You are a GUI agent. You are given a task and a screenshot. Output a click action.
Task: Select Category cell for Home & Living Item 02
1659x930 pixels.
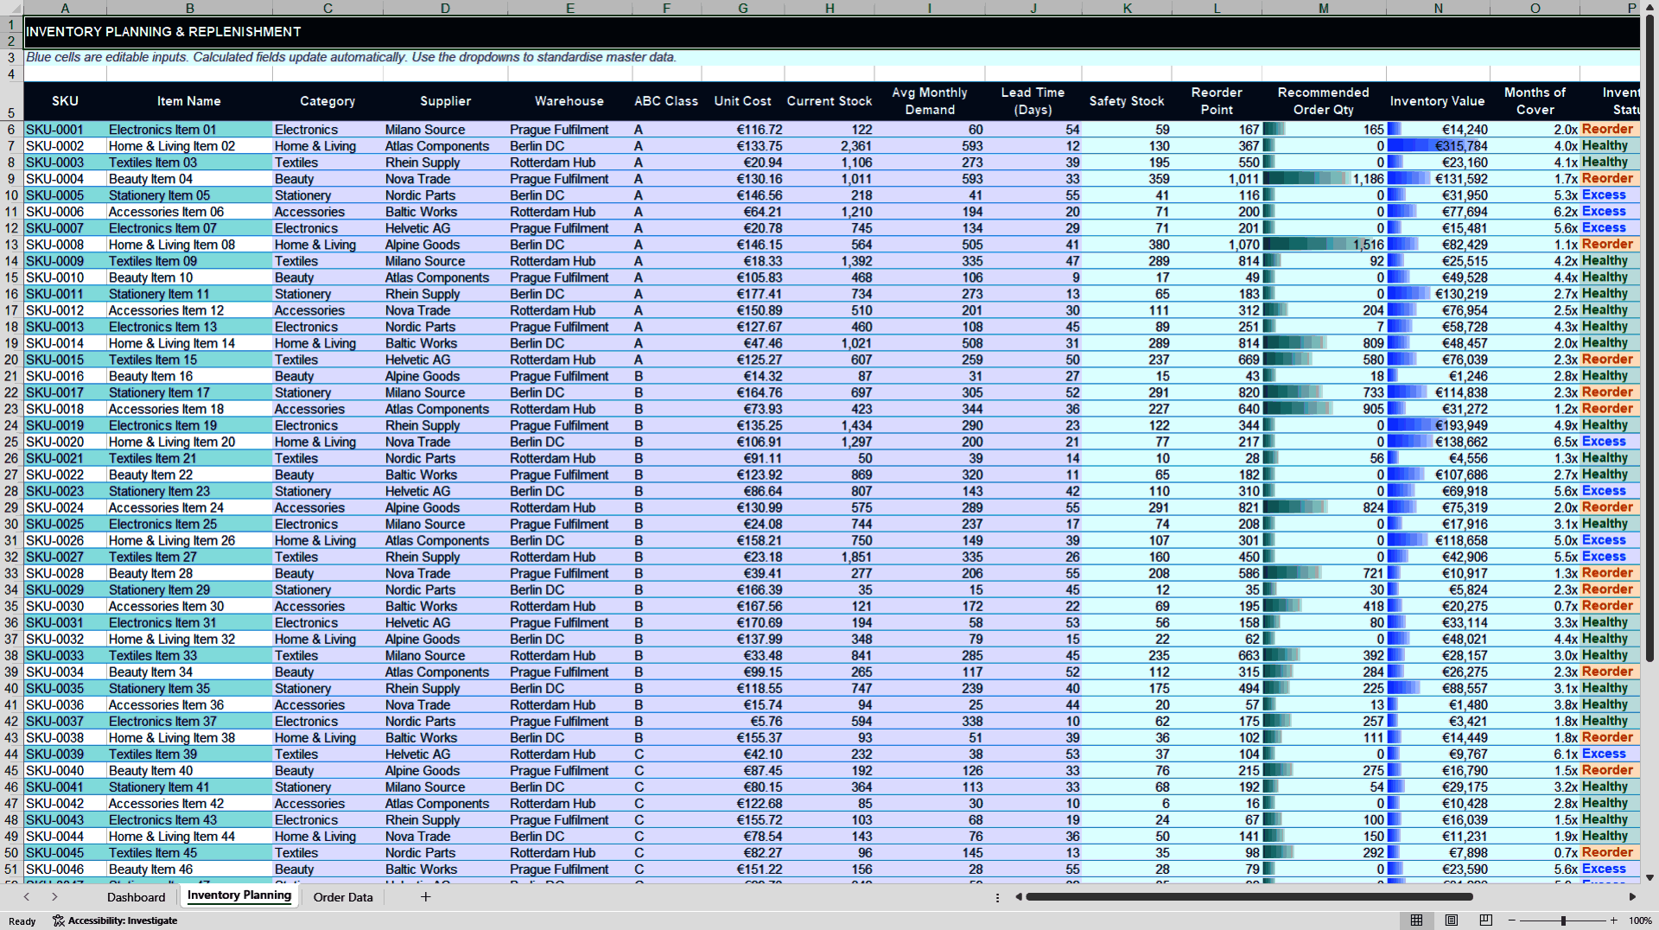pos(327,146)
